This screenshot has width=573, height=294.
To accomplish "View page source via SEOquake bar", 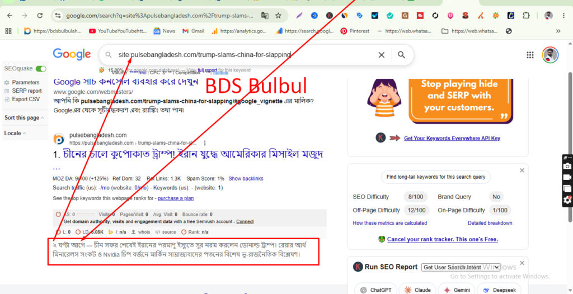I will pyautogui.click(x=166, y=232).
